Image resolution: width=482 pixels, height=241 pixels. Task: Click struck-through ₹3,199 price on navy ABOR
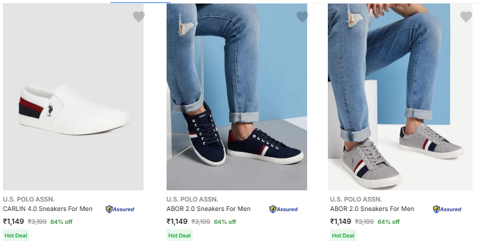click(201, 222)
